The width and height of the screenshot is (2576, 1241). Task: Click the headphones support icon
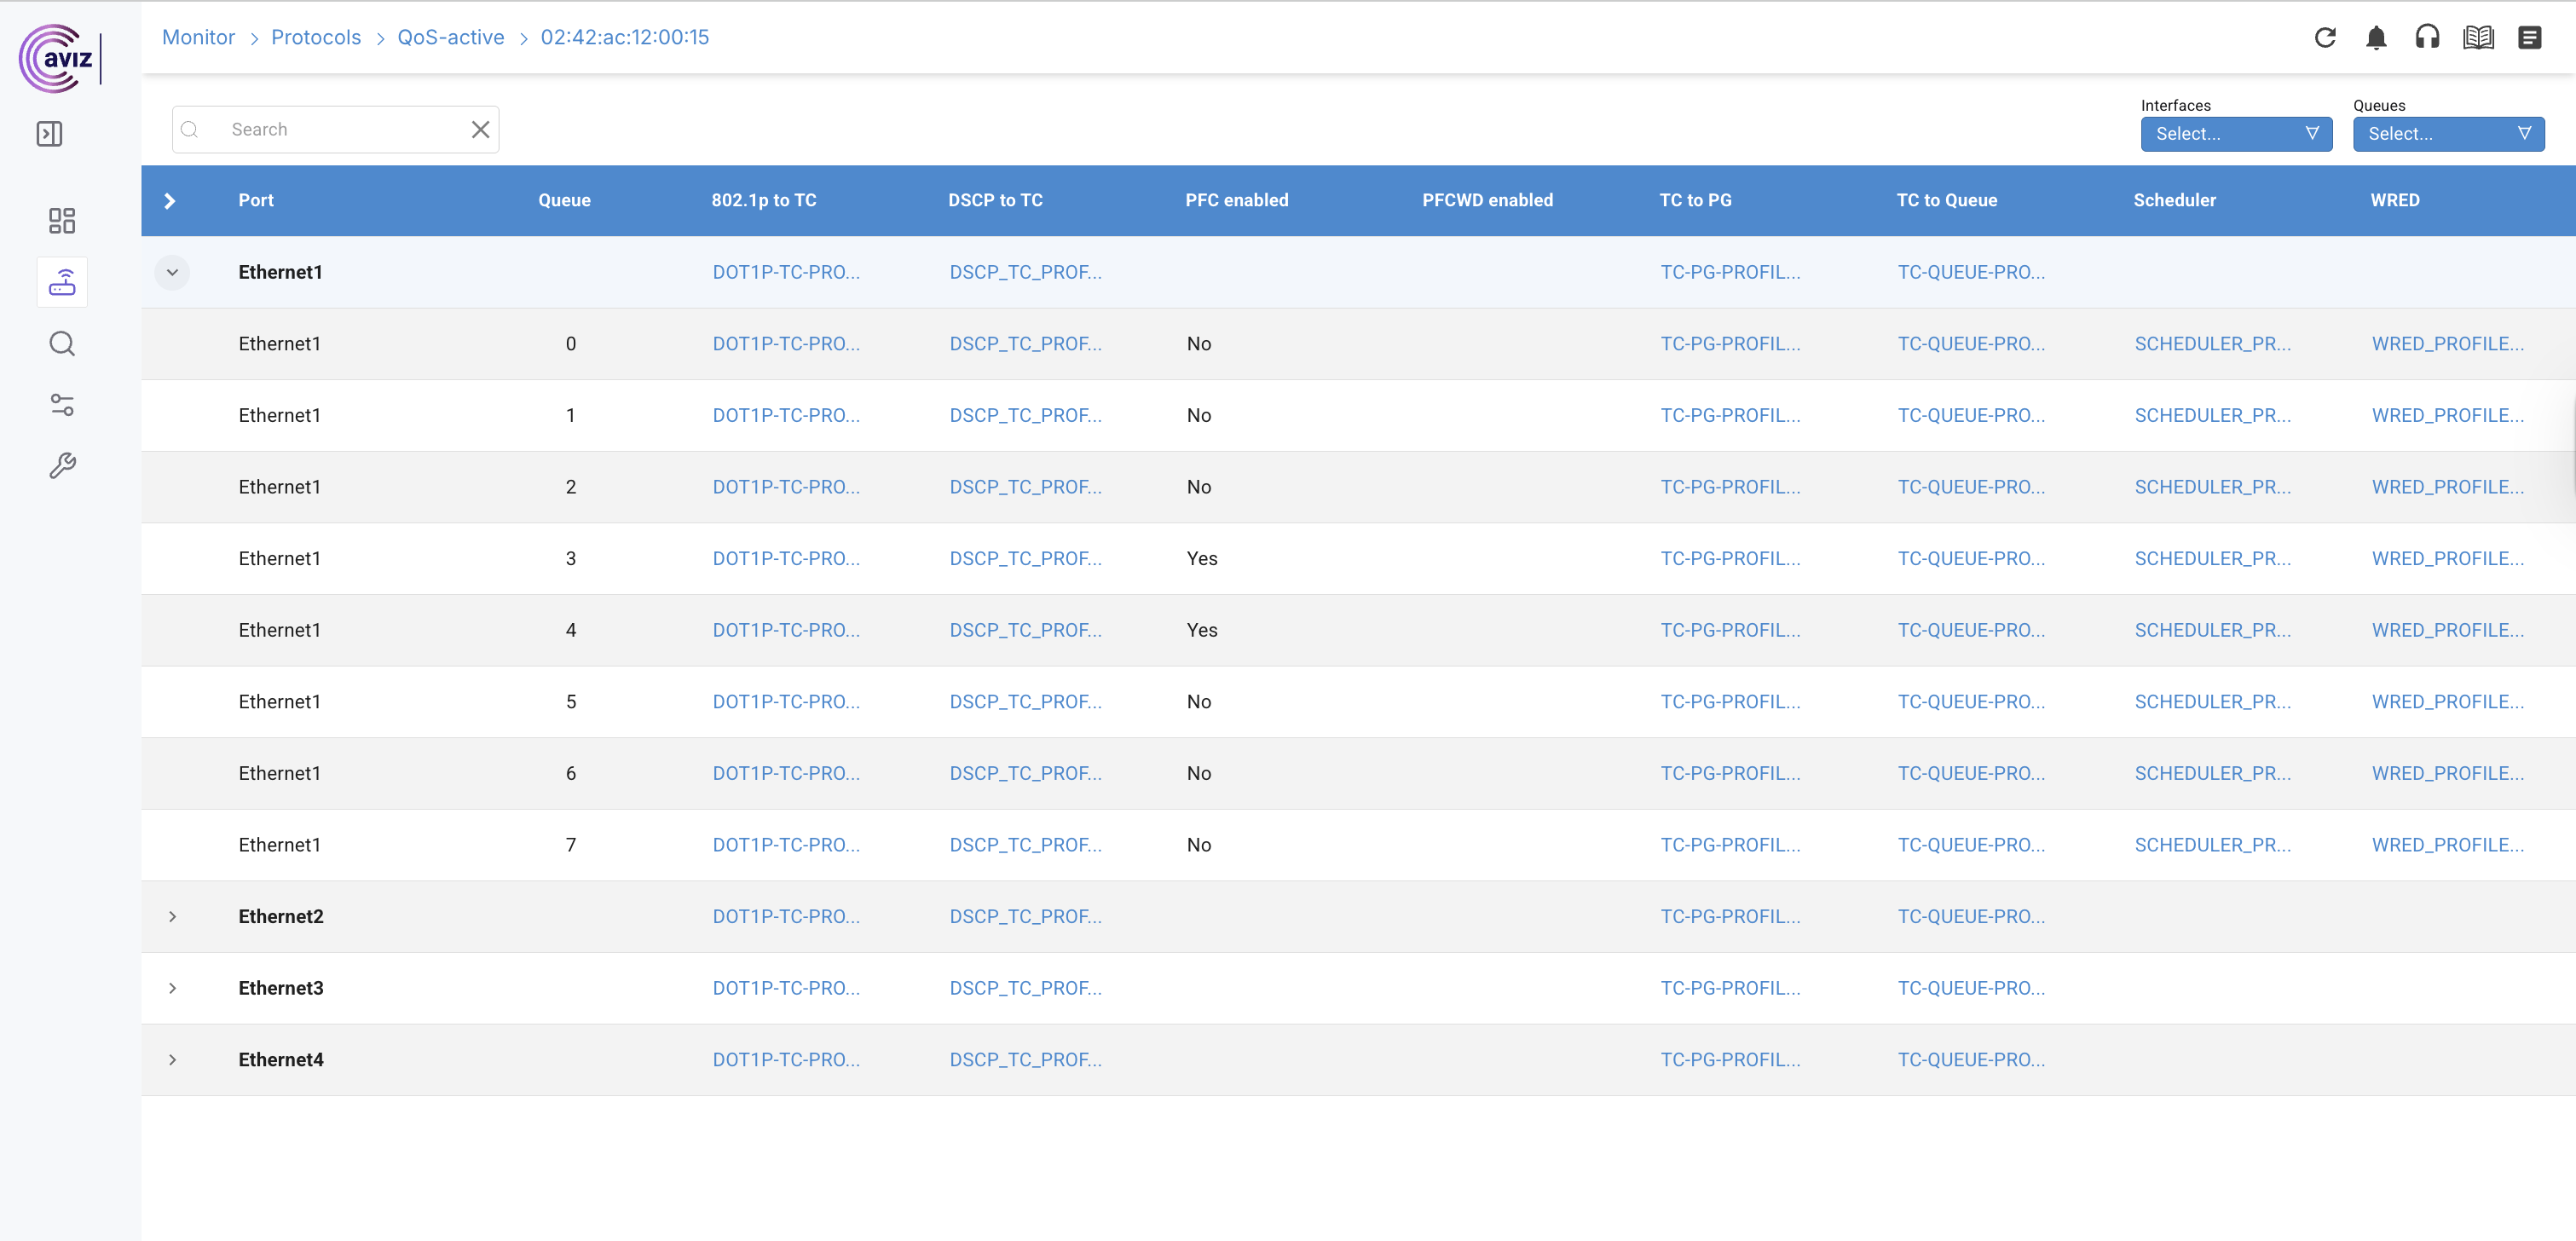pos(2427,38)
